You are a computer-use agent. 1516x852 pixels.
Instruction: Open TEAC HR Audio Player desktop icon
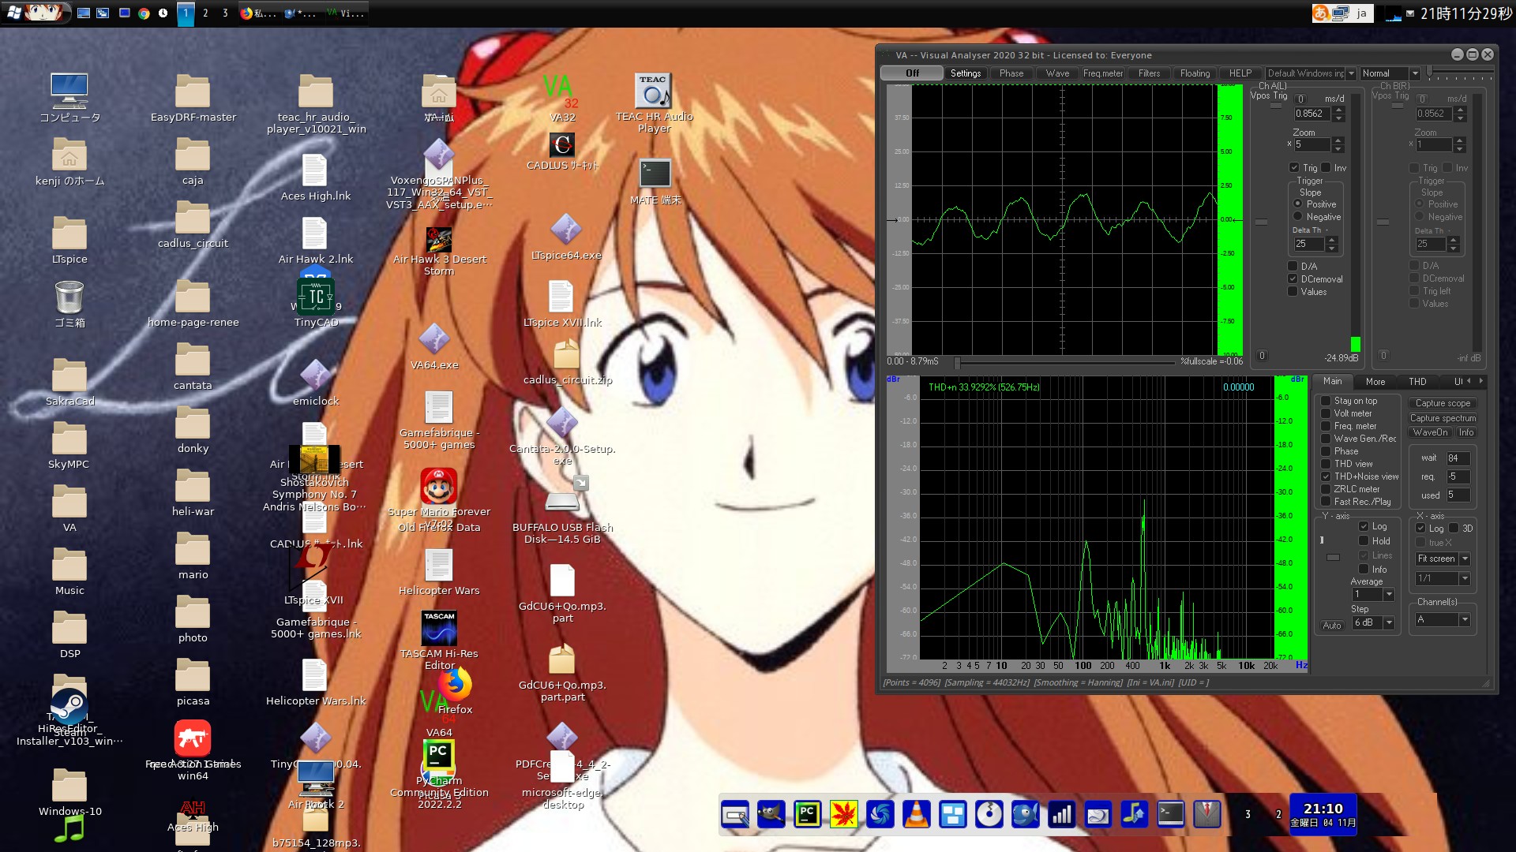coord(653,95)
